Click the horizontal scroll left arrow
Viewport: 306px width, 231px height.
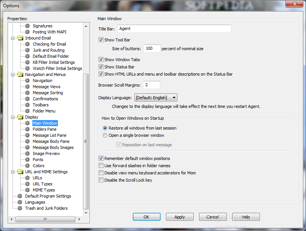point(11,219)
